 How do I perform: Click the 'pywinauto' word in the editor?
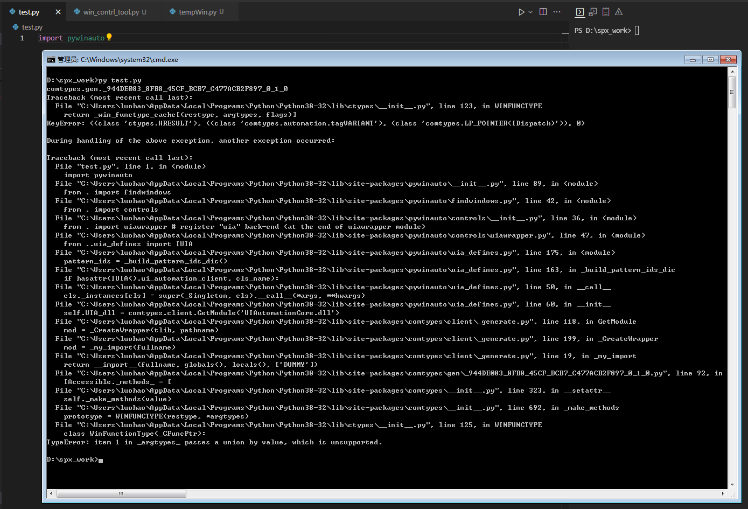86,38
